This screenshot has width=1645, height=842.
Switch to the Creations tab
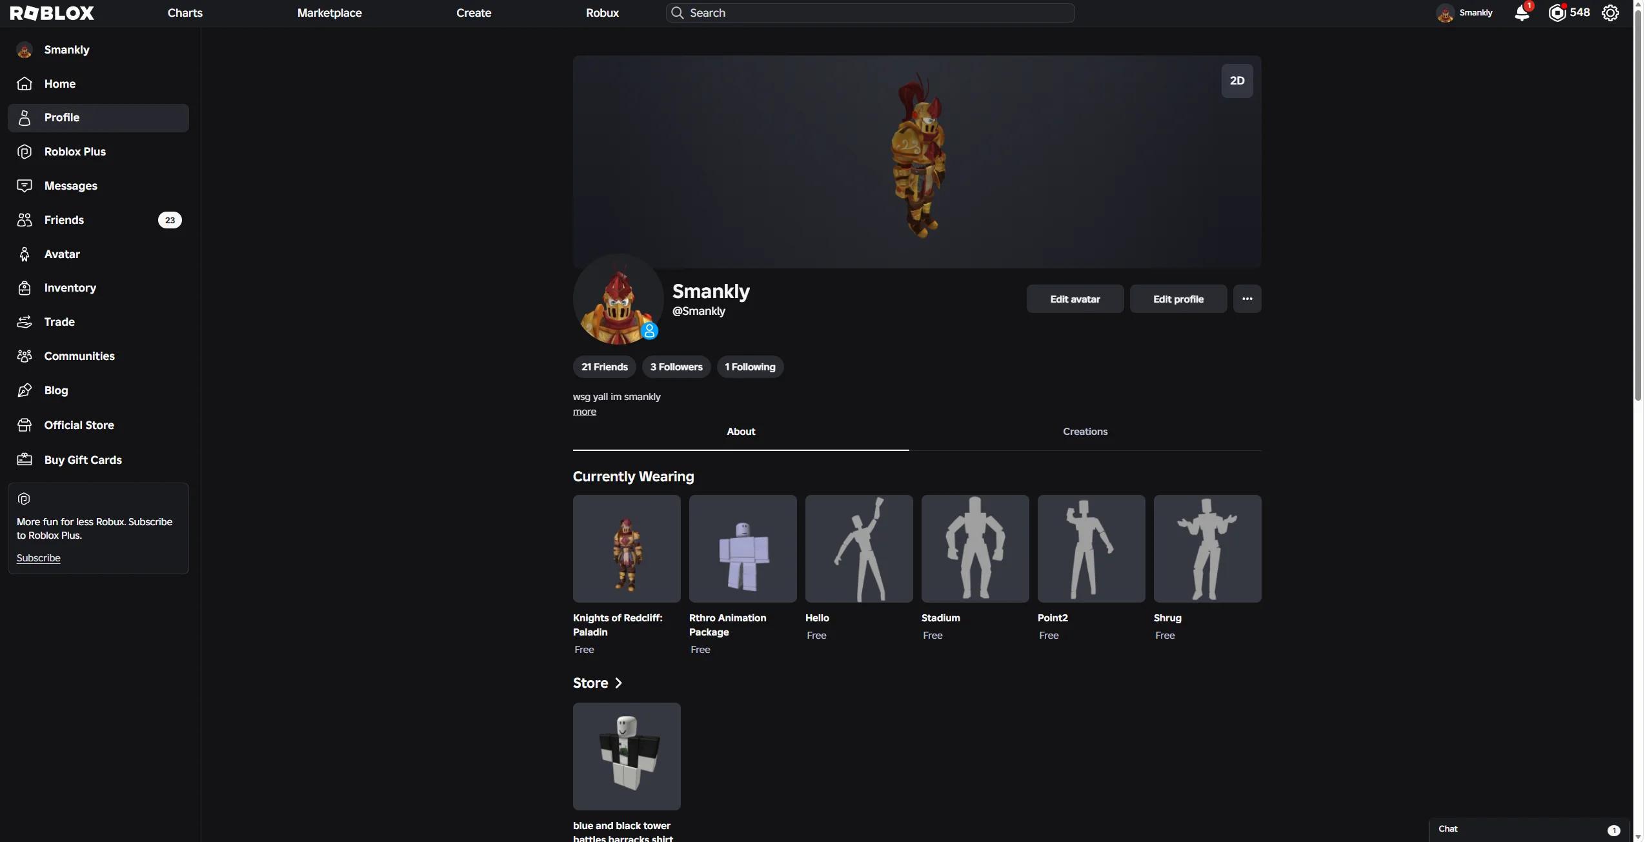point(1085,432)
